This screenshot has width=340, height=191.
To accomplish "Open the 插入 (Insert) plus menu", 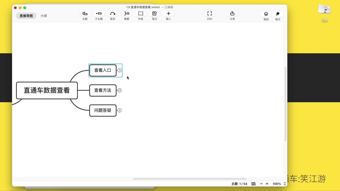I will tap(168, 14).
